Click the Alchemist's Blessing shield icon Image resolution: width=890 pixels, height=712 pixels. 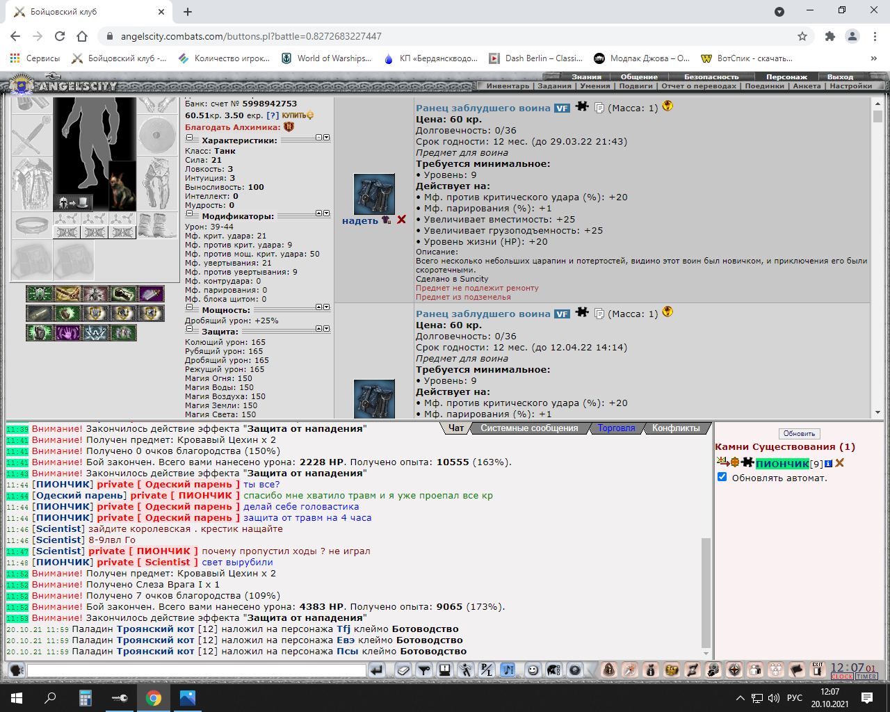289,127
